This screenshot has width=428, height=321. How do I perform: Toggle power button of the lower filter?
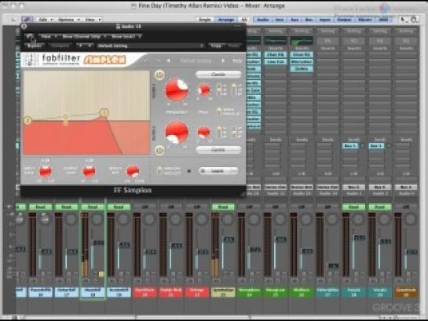pos(159,150)
